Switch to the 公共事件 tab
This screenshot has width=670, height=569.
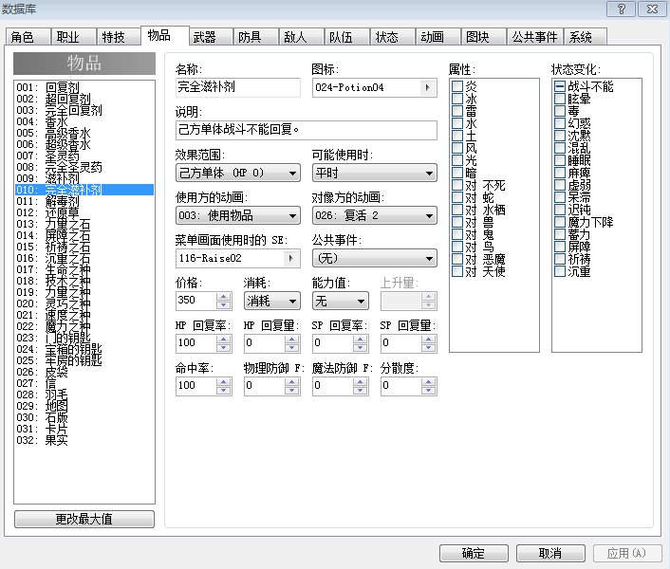pos(535,37)
